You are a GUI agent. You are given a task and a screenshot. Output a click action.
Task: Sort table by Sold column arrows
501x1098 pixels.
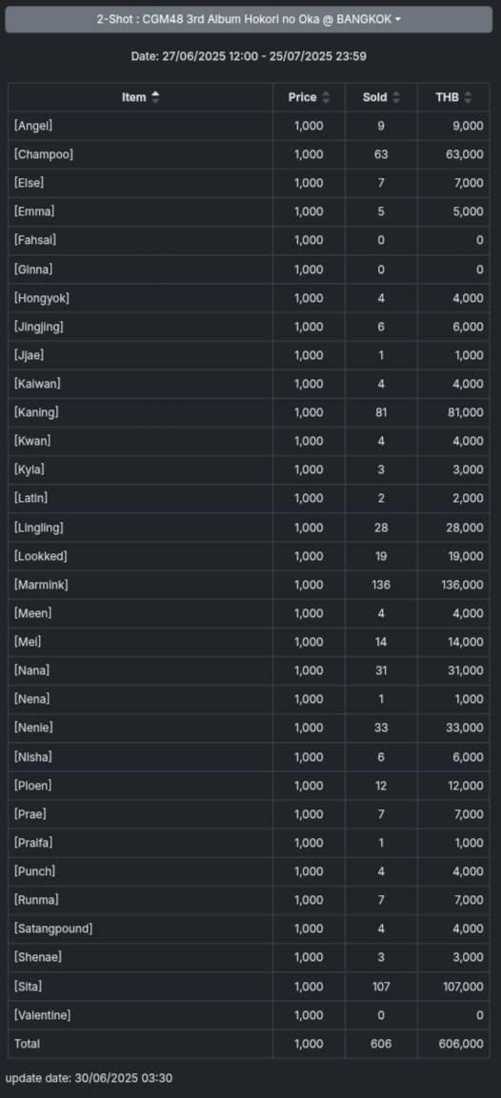pos(396,97)
